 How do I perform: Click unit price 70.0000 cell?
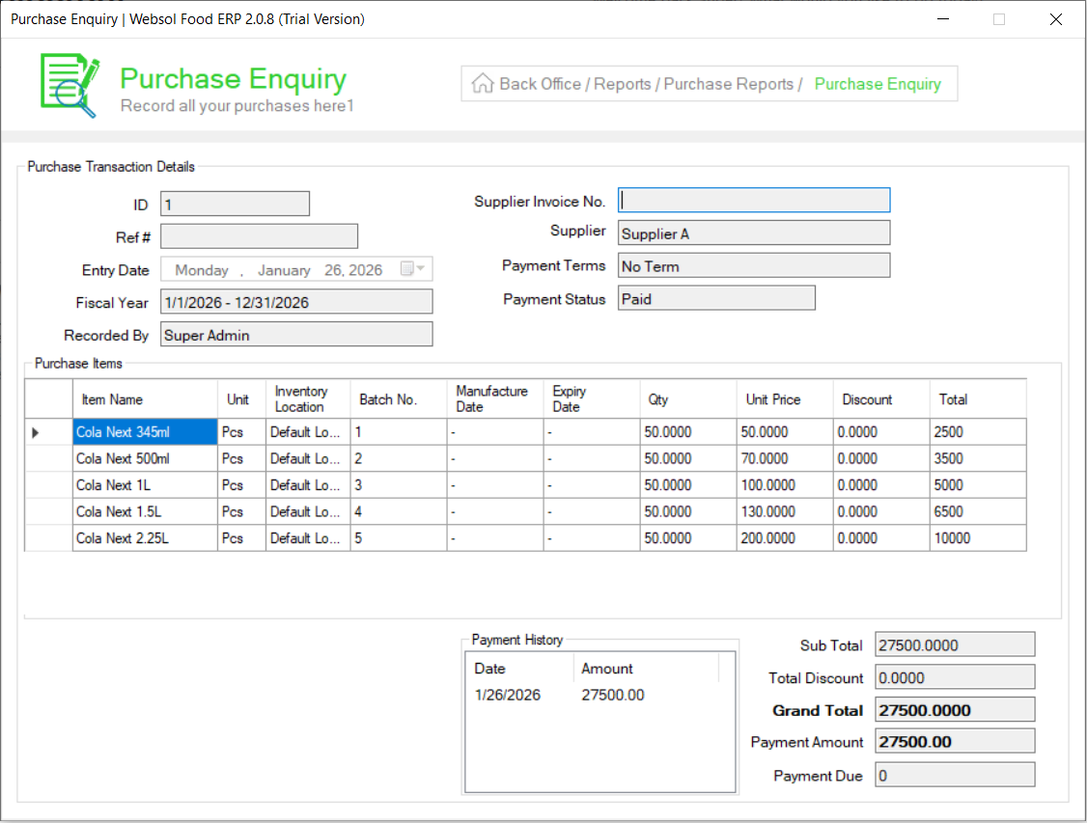pos(785,458)
